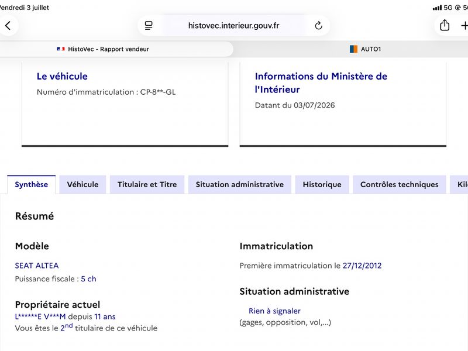Select the Synthèse tab
This screenshot has height=351, width=468.
click(32, 184)
